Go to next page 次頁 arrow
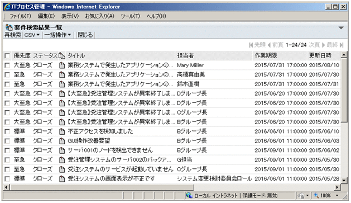This screenshot has height=203, width=351. tap(323, 45)
